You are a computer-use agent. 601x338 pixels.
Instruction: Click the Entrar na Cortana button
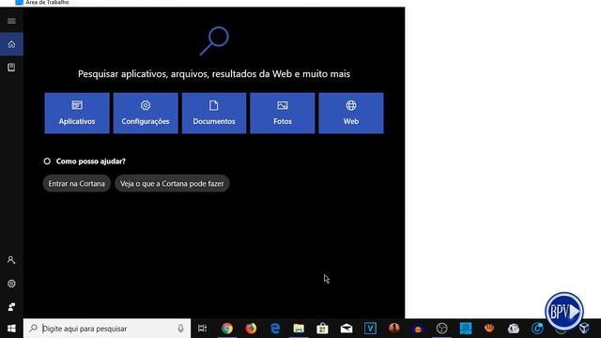pos(77,184)
